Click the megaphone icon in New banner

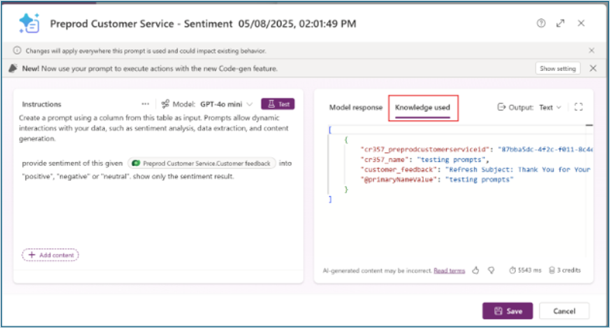13,68
